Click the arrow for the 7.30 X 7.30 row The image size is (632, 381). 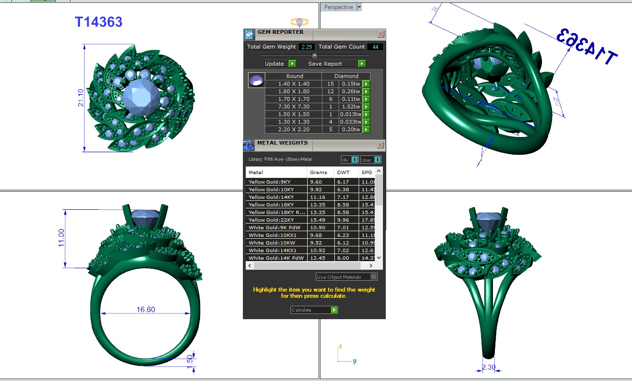coord(366,107)
